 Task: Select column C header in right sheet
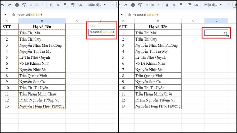coord(193,21)
